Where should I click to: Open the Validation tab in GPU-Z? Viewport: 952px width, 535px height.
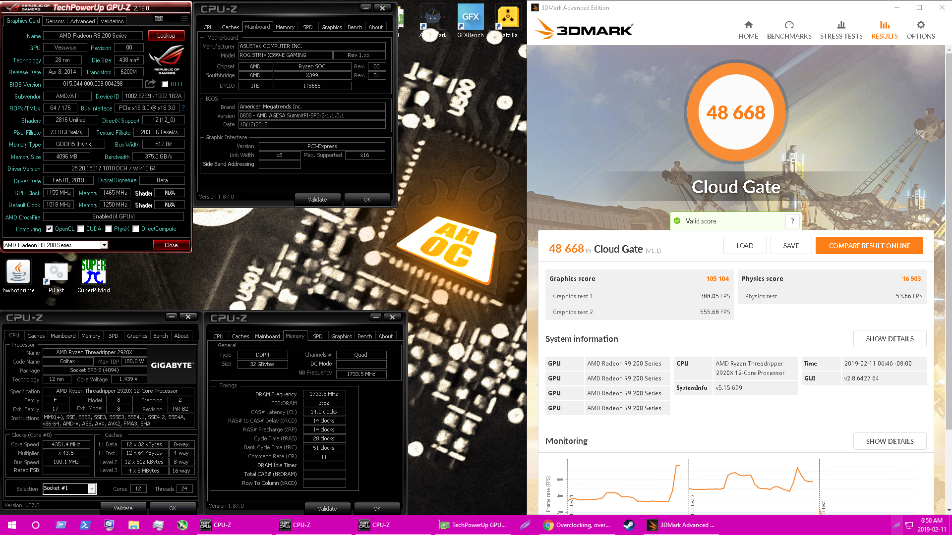click(x=112, y=21)
